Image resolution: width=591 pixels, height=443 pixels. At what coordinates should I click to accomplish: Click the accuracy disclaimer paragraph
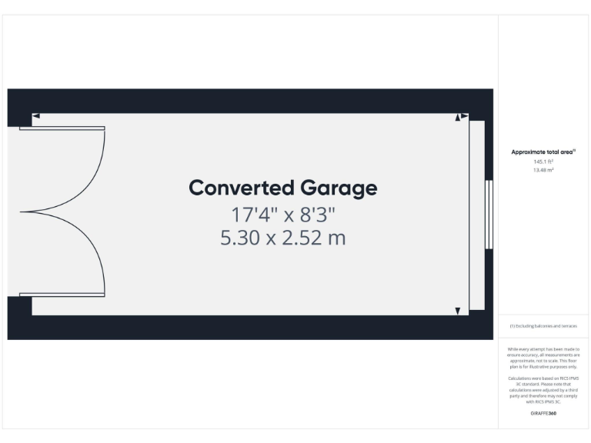pyautogui.click(x=543, y=359)
